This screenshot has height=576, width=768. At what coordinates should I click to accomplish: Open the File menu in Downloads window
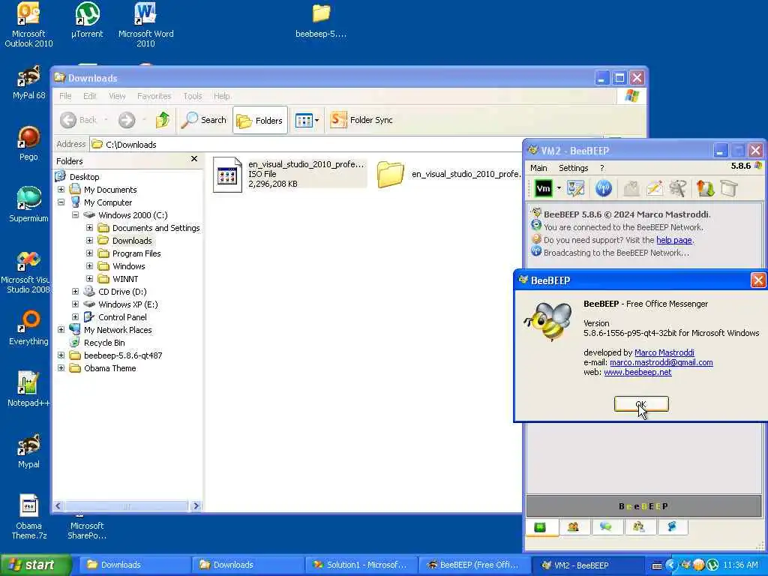65,96
